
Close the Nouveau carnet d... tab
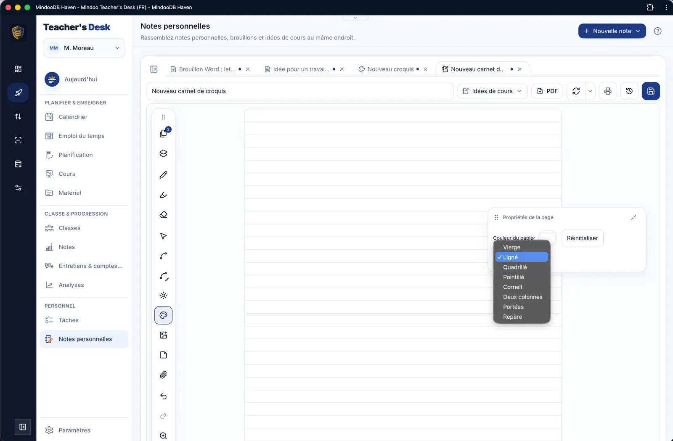click(x=520, y=69)
